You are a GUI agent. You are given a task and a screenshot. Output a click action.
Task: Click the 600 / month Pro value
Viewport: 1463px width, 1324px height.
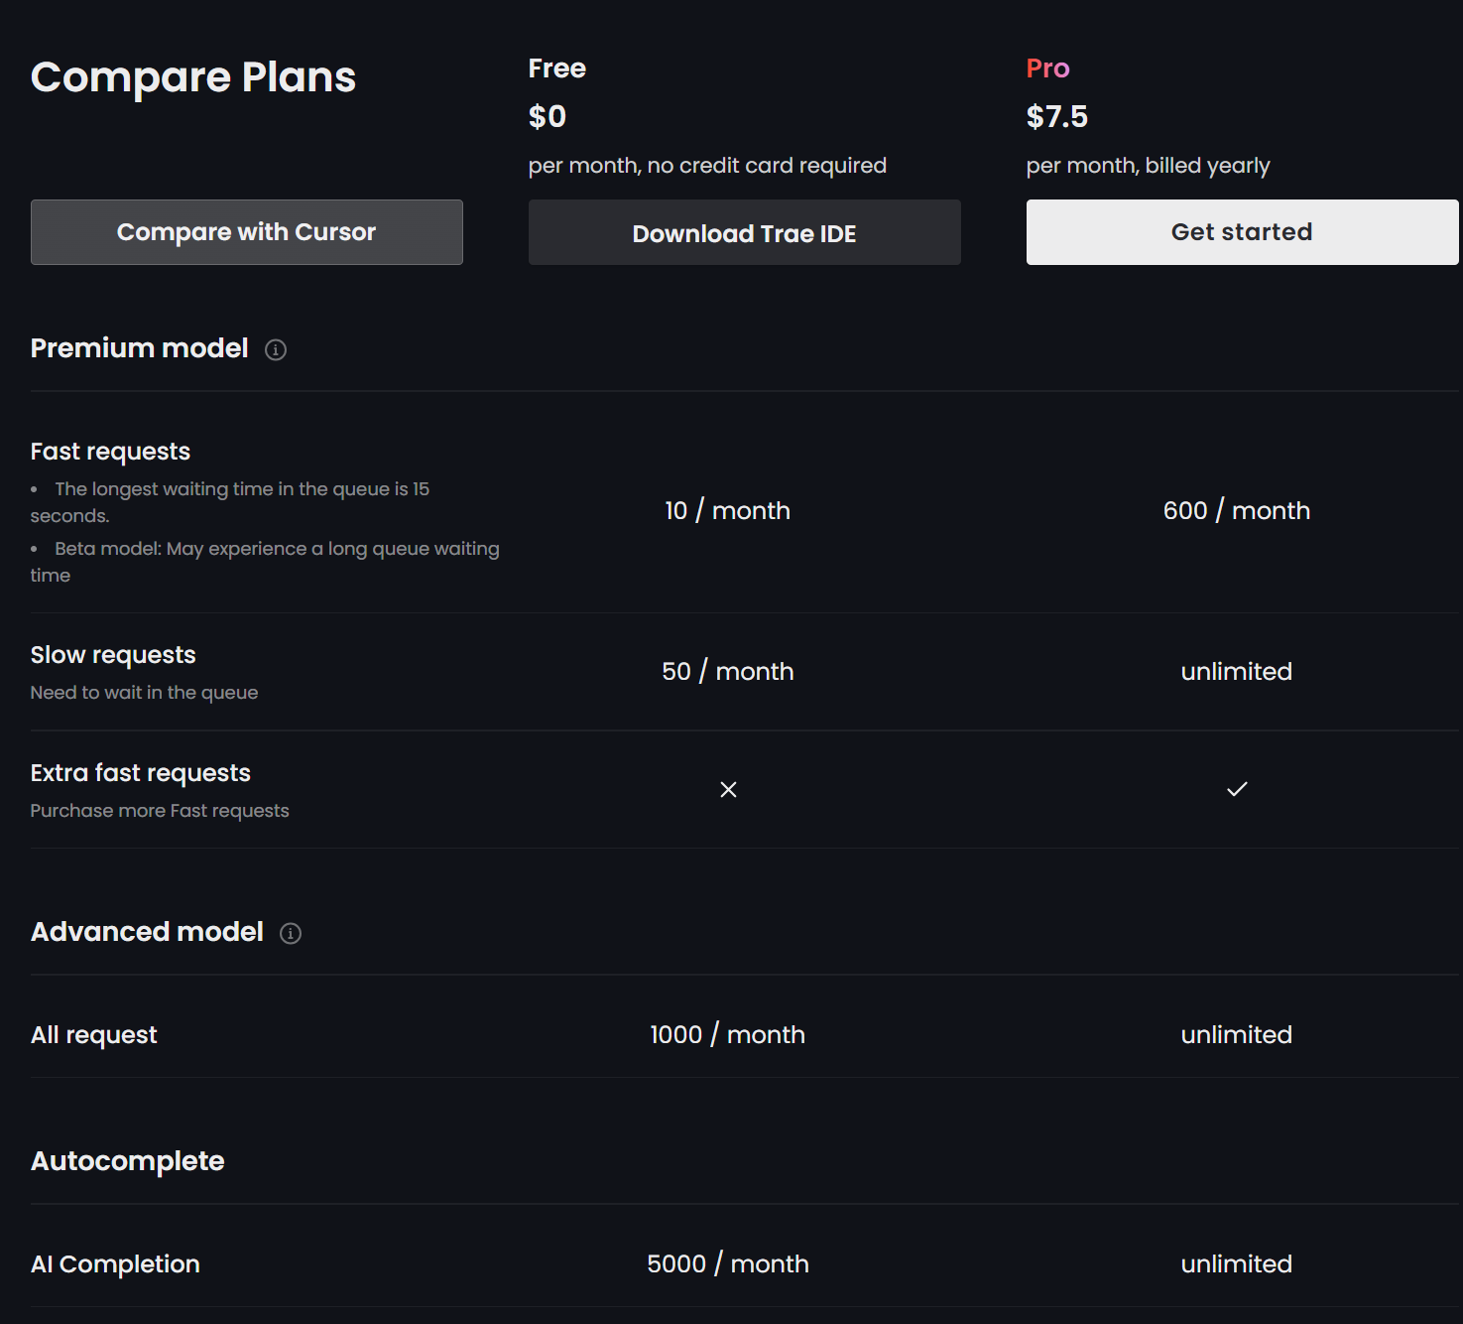pos(1237,511)
